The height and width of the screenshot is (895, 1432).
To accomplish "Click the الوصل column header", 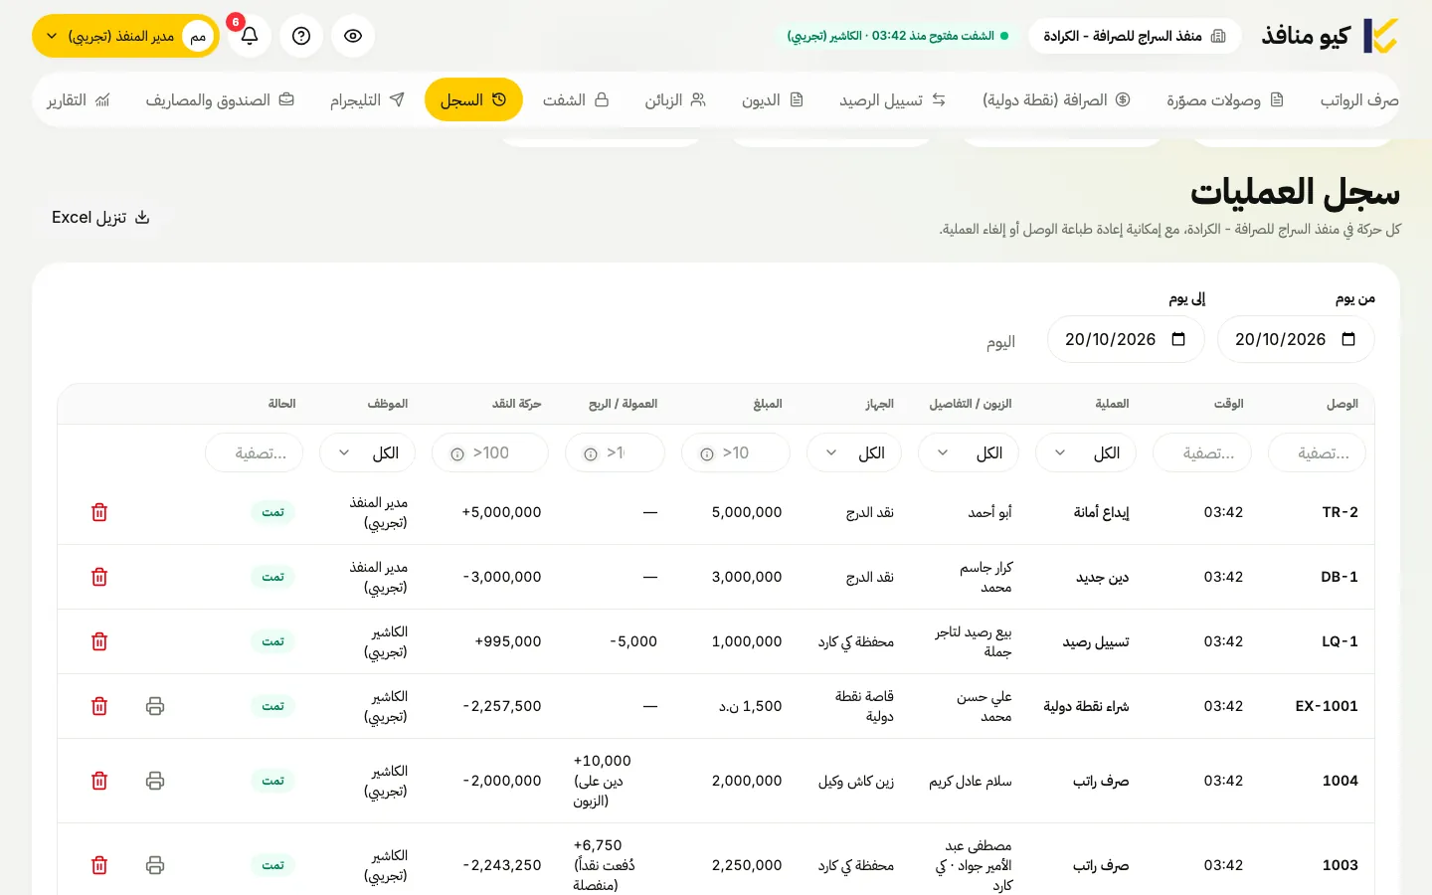I will pos(1342,404).
